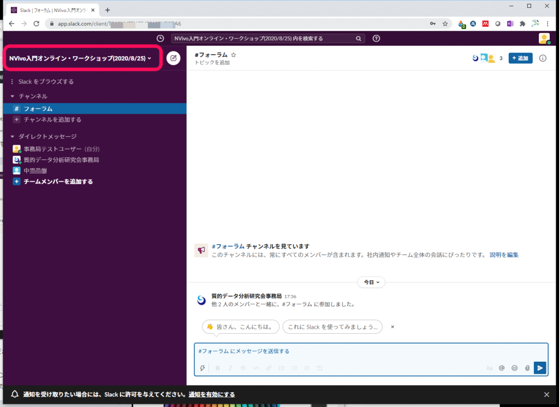This screenshot has width=559, height=407.
Task: Toggle ordered list in the composer
Action: pos(282,368)
